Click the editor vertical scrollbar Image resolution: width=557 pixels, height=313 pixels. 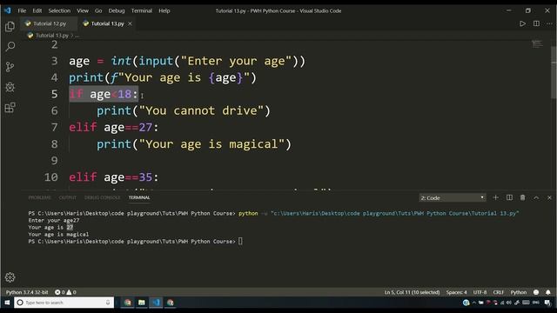[x=554, y=72]
